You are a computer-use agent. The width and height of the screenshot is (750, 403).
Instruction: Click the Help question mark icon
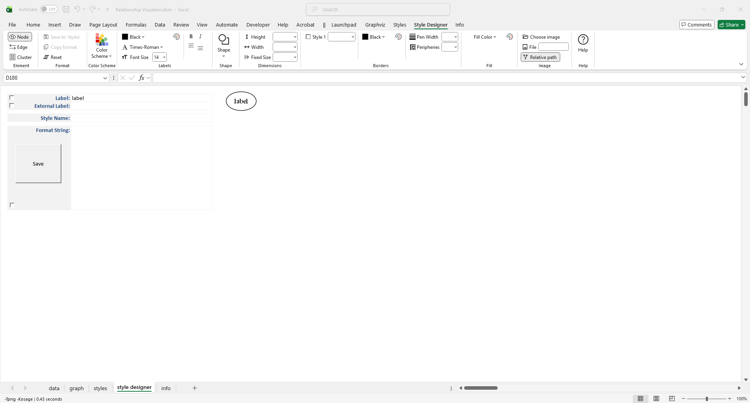(583, 40)
